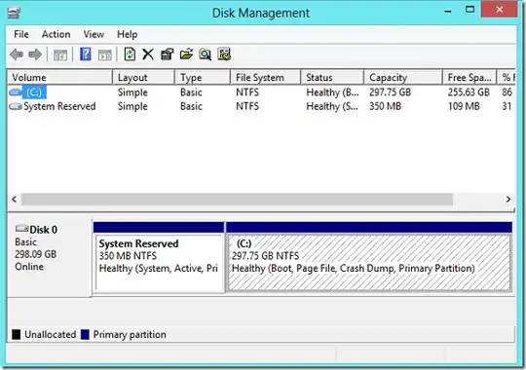Maximize the Disk Management window
The height and width of the screenshot is (370, 526).
click(470, 10)
